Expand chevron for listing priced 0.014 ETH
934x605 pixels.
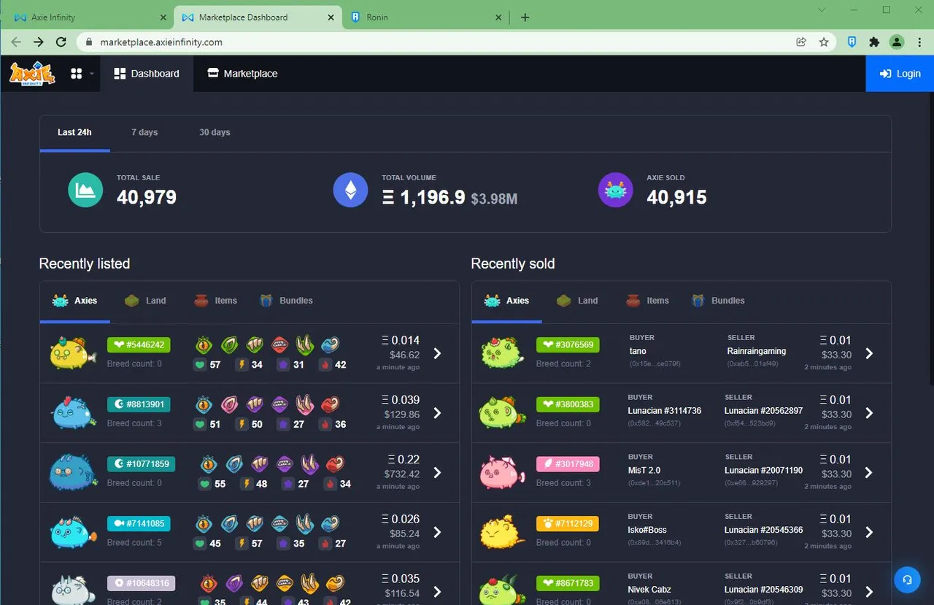[x=437, y=353]
